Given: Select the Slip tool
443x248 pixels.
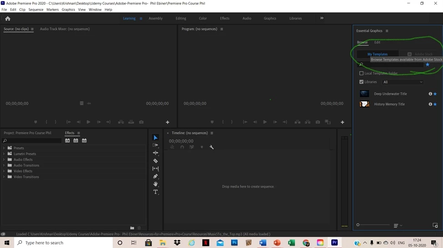Looking at the screenshot, I should click(155, 169).
